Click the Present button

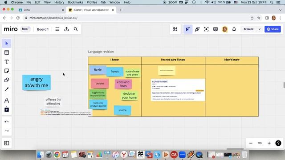click(248, 29)
